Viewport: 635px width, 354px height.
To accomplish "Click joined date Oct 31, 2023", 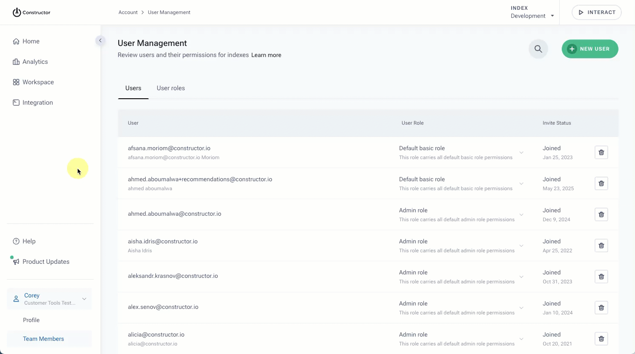I will click(557, 282).
